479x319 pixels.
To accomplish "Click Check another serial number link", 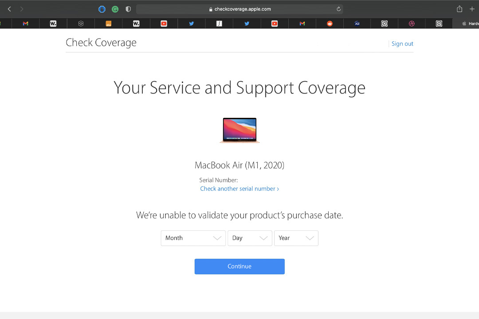I will pos(239,189).
